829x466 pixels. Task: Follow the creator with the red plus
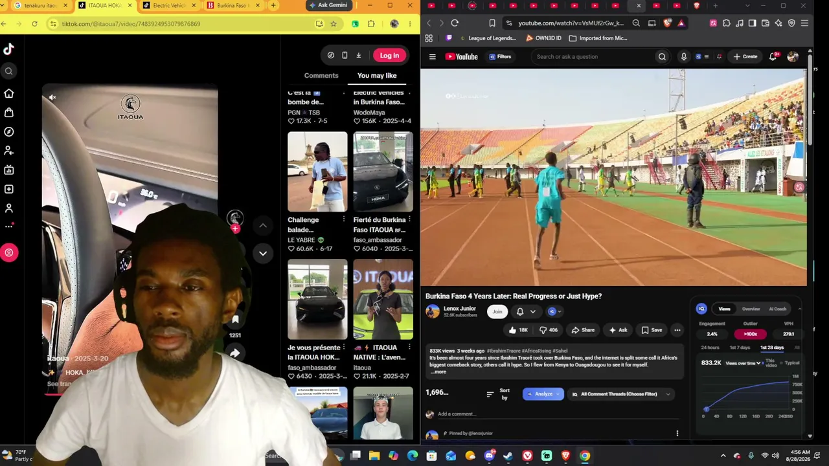click(235, 228)
